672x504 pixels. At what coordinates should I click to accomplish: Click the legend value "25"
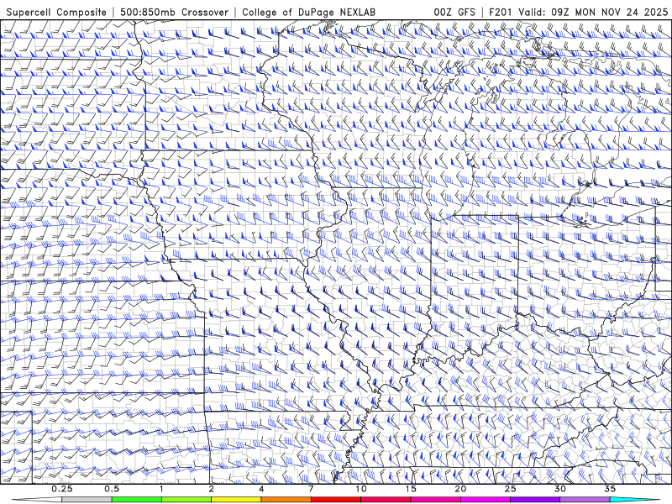(x=510, y=489)
